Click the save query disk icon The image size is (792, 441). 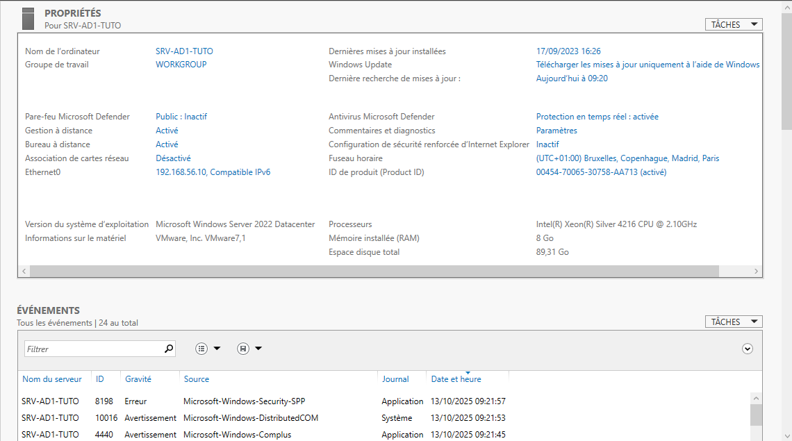243,349
